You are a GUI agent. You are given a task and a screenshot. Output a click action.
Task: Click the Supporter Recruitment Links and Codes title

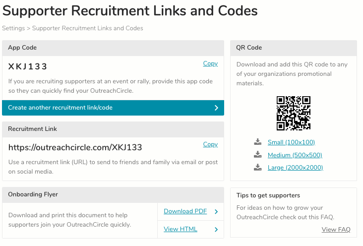tap(130, 10)
